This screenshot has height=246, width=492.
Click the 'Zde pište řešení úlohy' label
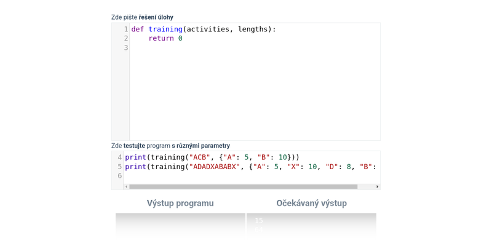click(142, 17)
